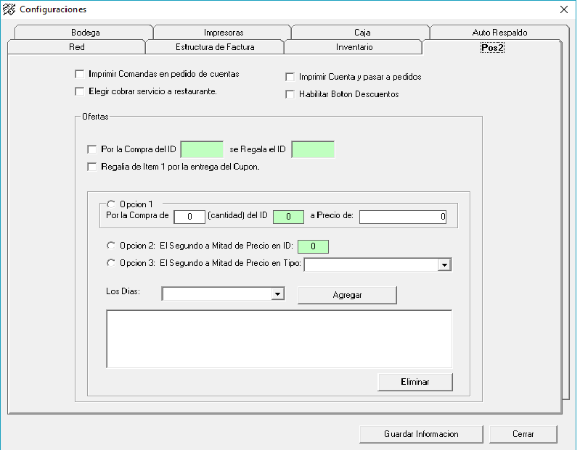The image size is (580, 450).
Task: Expand the Los Dias dropdown list
Action: pos(277,294)
